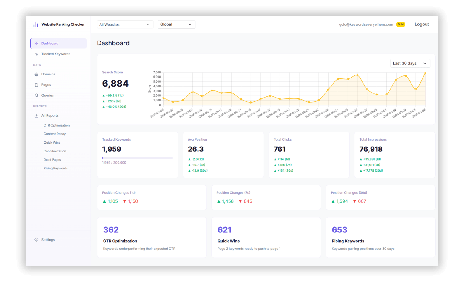The height and width of the screenshot is (282, 464).
Task: Select the Dashboard grid icon
Action: [36, 43]
